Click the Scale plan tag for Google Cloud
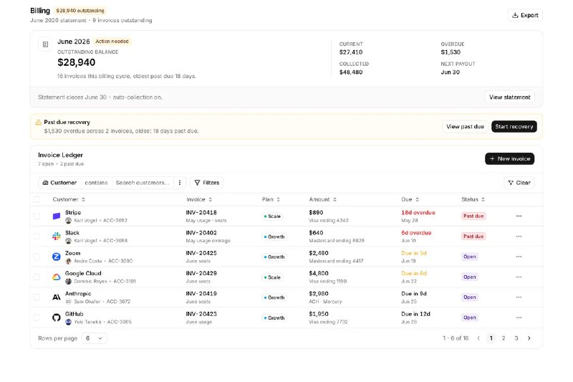Viewport: 573px width, 382px height. 272,277
